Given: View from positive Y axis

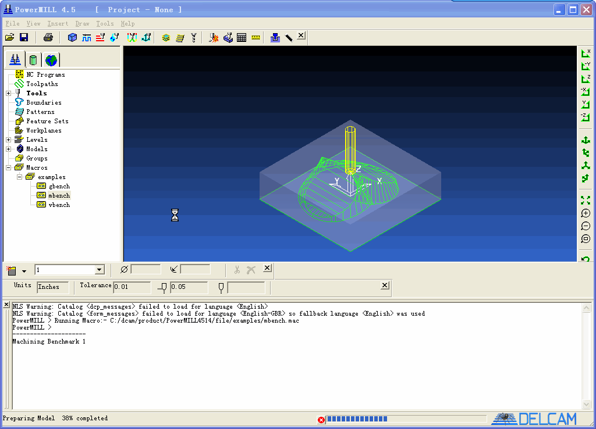Looking at the screenshot, I should click(x=586, y=104).
